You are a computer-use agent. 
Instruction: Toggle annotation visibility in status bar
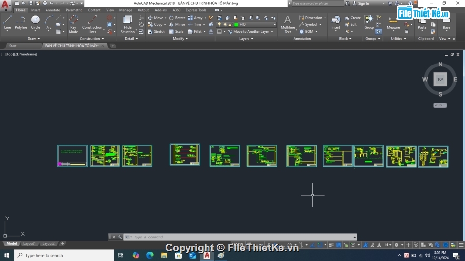pyautogui.click(x=365, y=245)
